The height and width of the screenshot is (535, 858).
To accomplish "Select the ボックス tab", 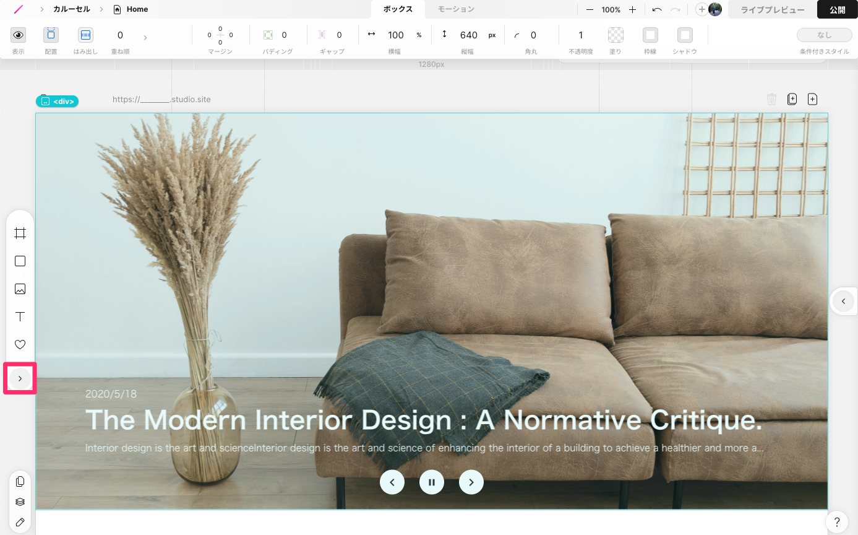I will pos(398,9).
